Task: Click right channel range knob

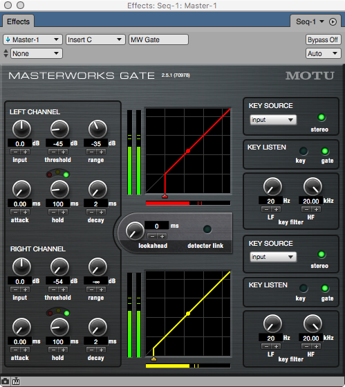Action: tap(97, 267)
